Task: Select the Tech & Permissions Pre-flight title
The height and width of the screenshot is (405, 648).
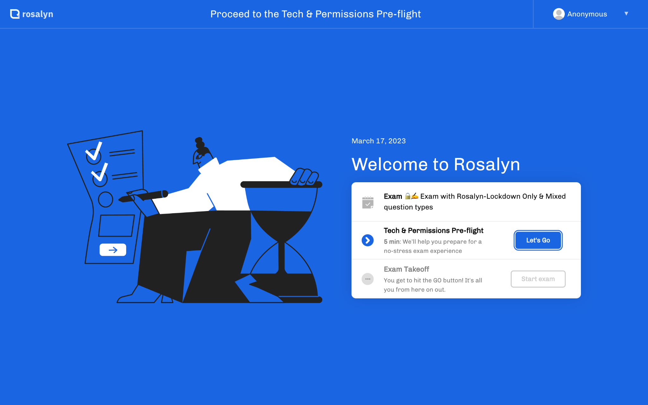Action: pyautogui.click(x=433, y=230)
